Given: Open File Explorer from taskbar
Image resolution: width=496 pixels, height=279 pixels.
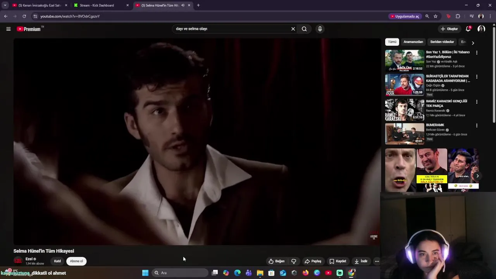Looking at the screenshot, I should pyautogui.click(x=260, y=273).
